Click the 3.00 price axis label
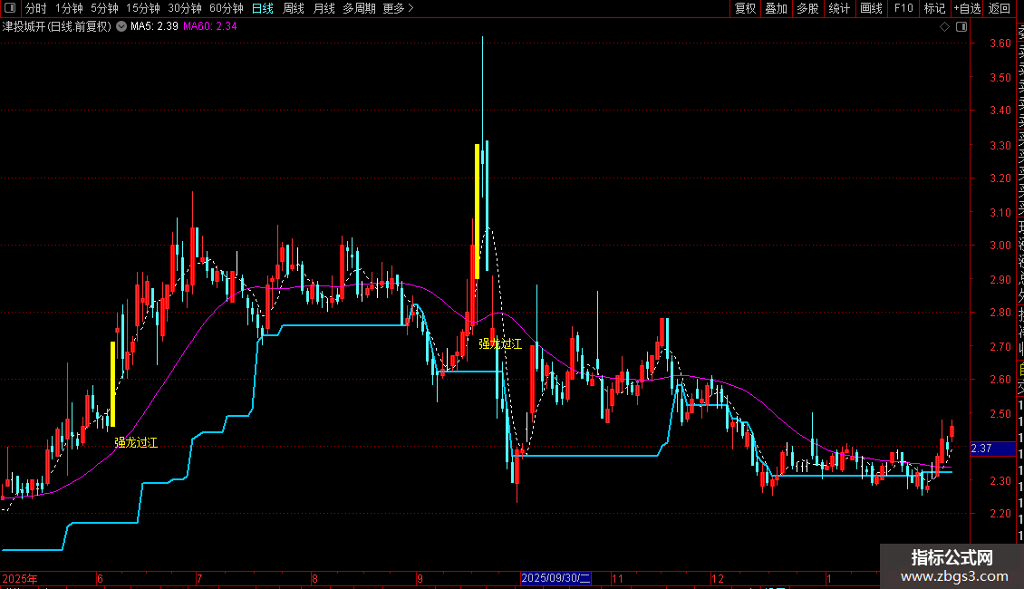 [1000, 246]
